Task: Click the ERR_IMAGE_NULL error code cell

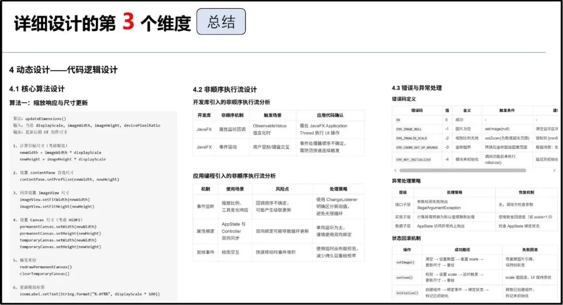Action: pyautogui.click(x=409, y=129)
